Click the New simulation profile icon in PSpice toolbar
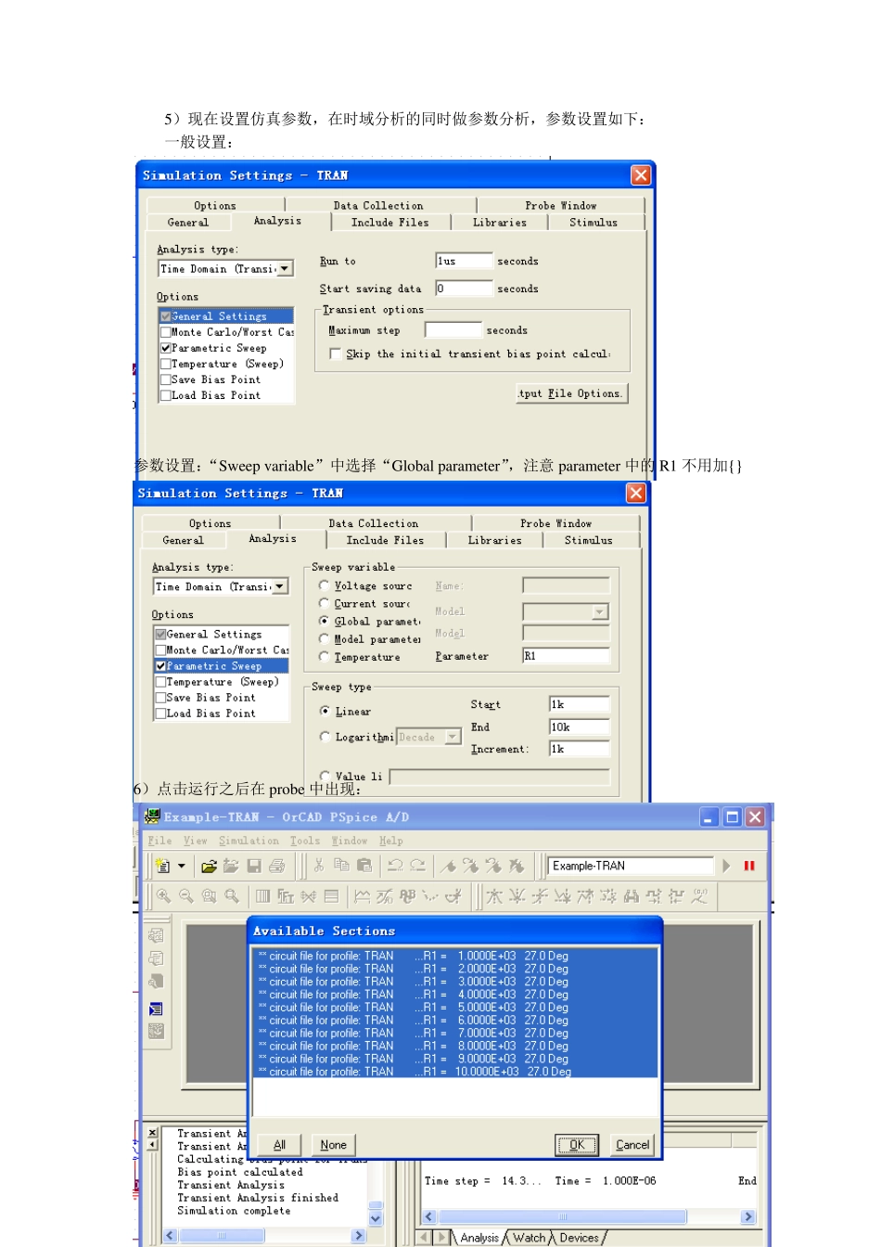The image size is (881, 1247). 163,866
